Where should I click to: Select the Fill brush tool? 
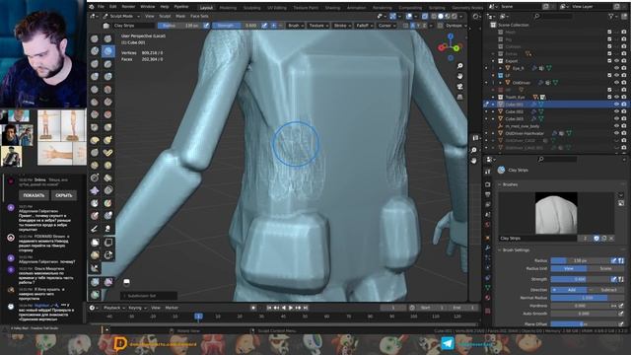107,102
